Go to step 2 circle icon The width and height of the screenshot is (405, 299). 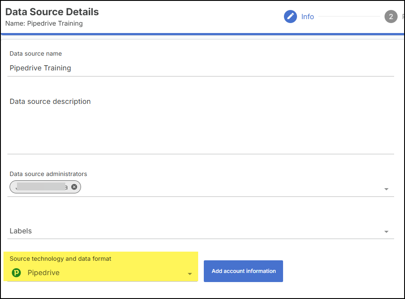[x=391, y=17]
